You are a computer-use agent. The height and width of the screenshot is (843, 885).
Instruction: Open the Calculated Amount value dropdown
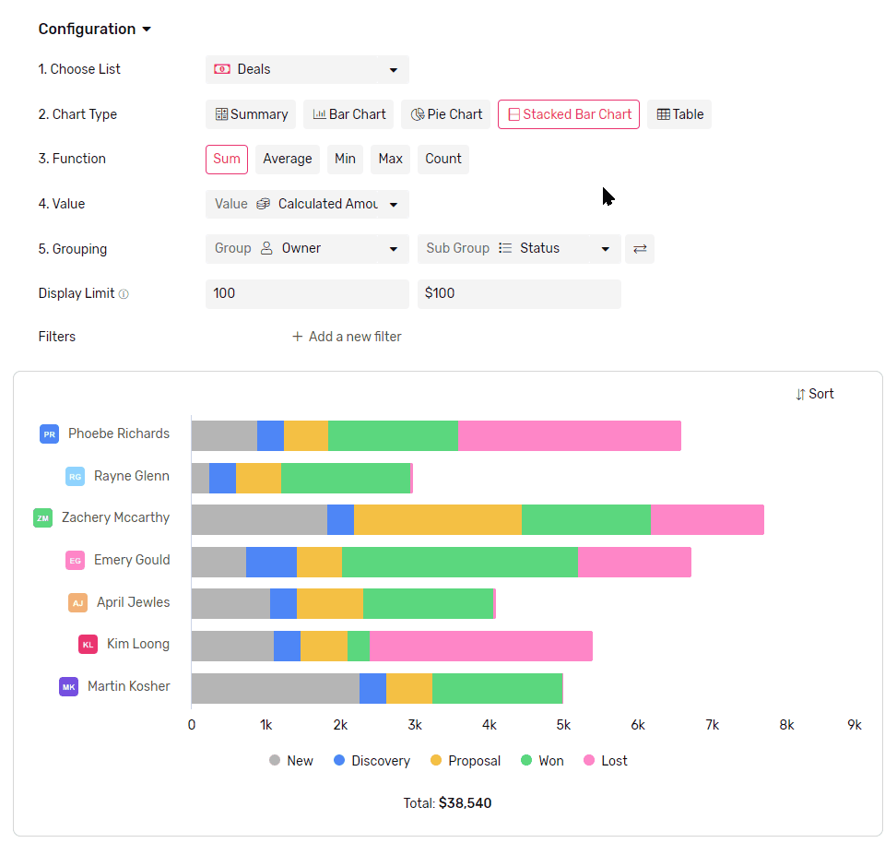click(x=307, y=204)
